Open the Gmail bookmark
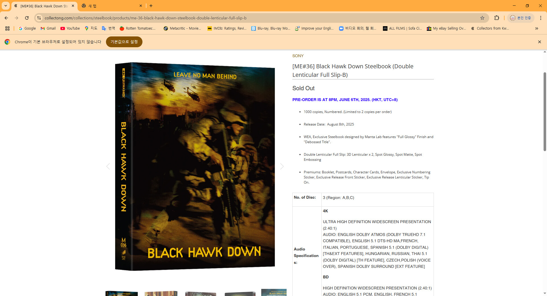The image size is (547, 296). 48,28
